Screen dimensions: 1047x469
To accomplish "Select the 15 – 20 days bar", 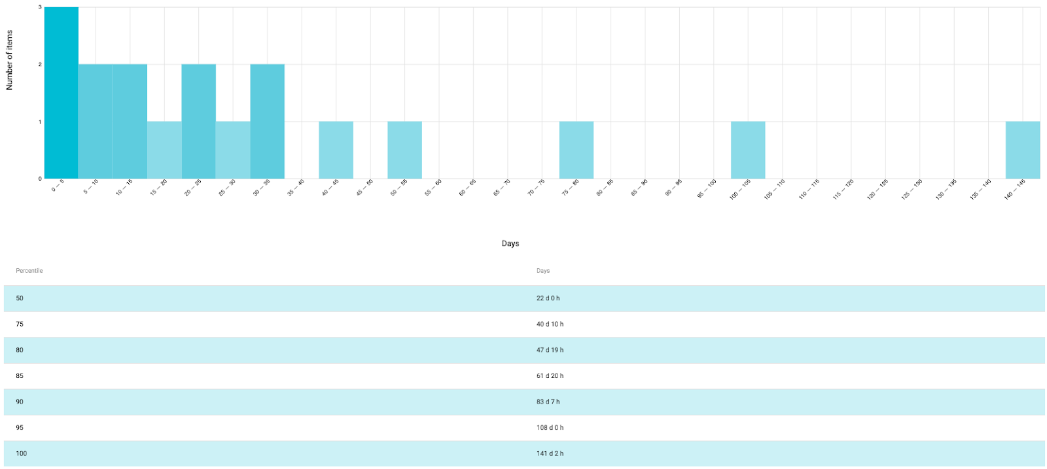I will tap(164, 150).
